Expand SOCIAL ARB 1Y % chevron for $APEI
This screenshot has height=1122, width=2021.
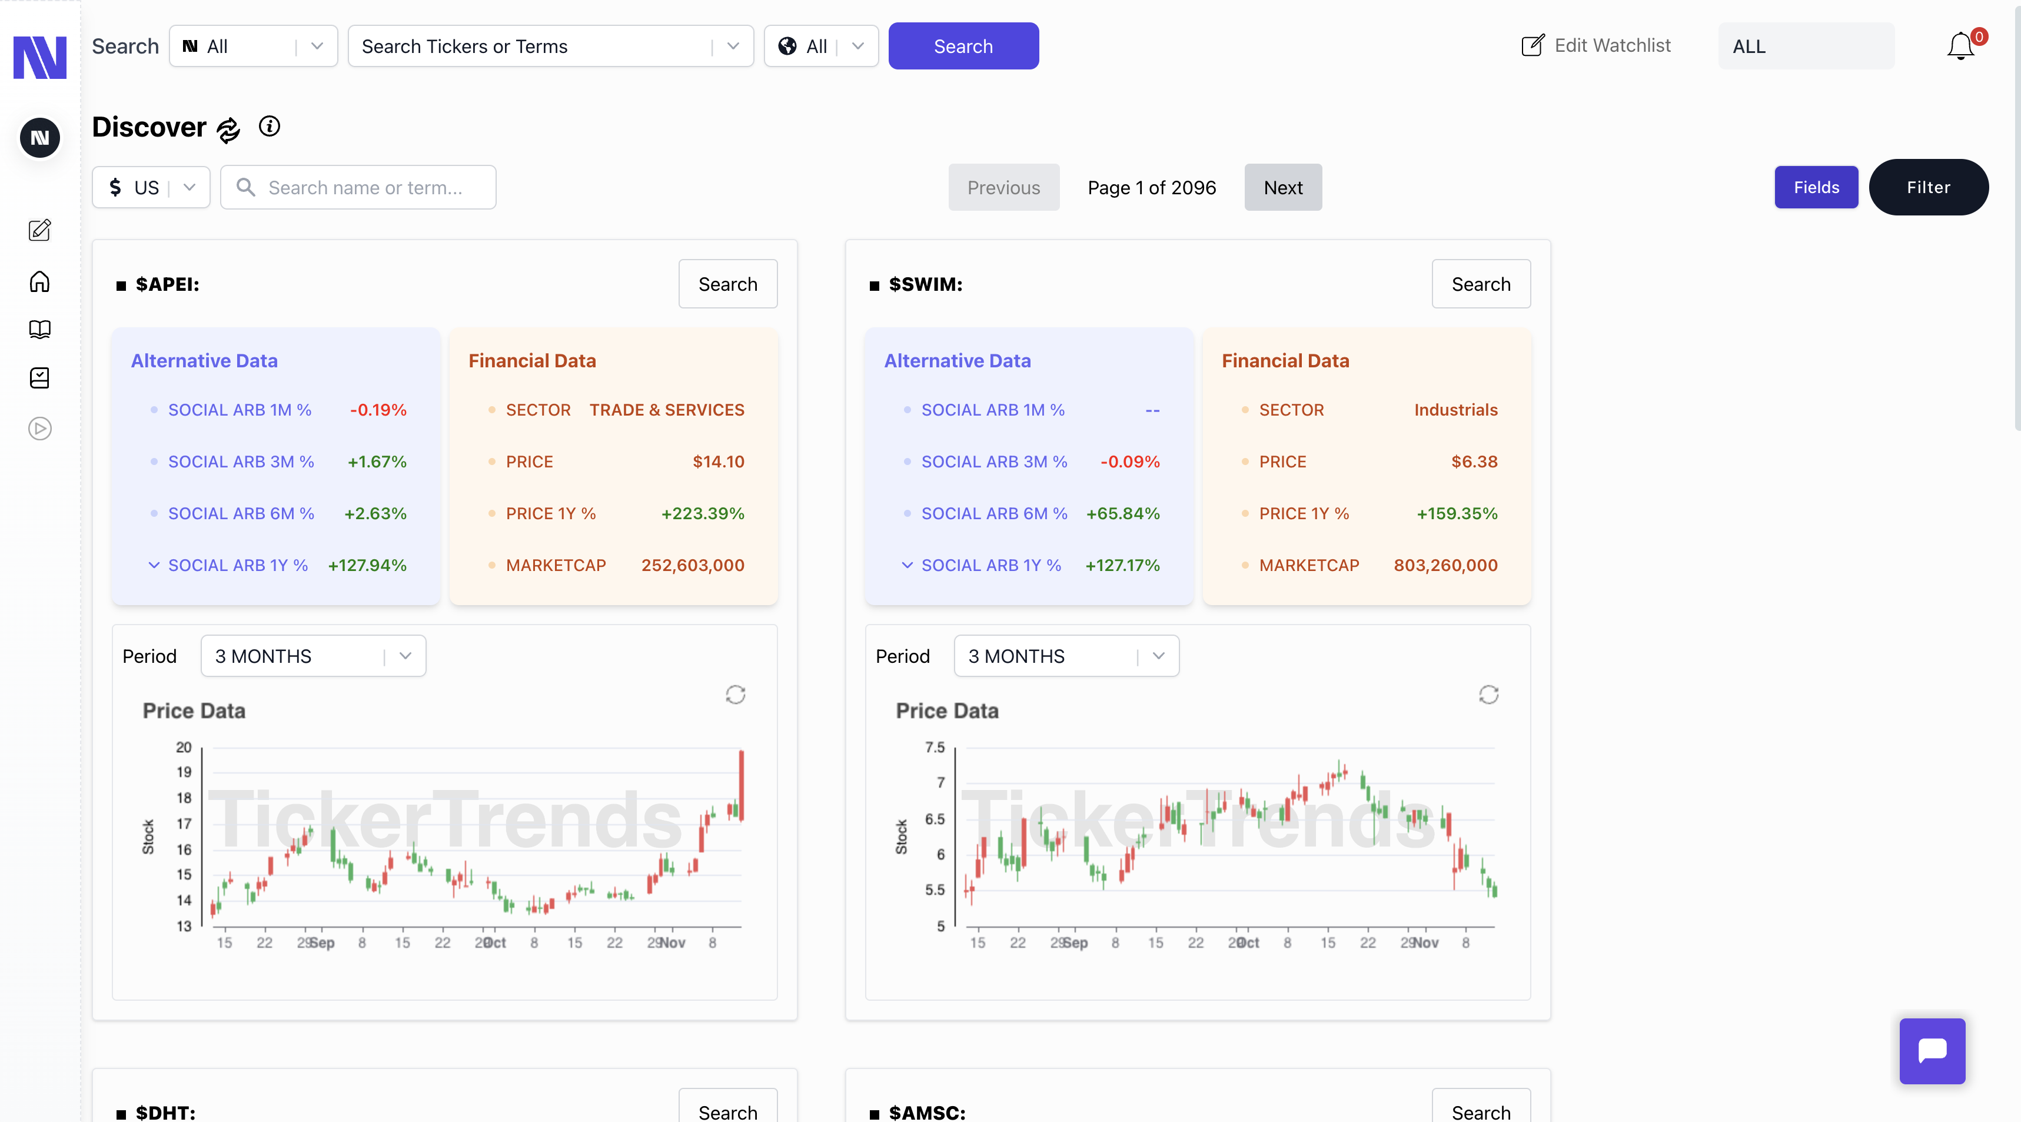[154, 565]
